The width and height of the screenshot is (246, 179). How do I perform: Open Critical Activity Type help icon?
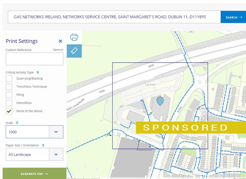pos(38,72)
